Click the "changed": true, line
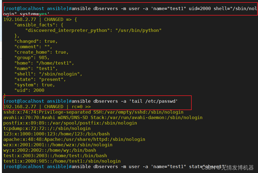Screen dimensions: 258x173 (x=36, y=41)
